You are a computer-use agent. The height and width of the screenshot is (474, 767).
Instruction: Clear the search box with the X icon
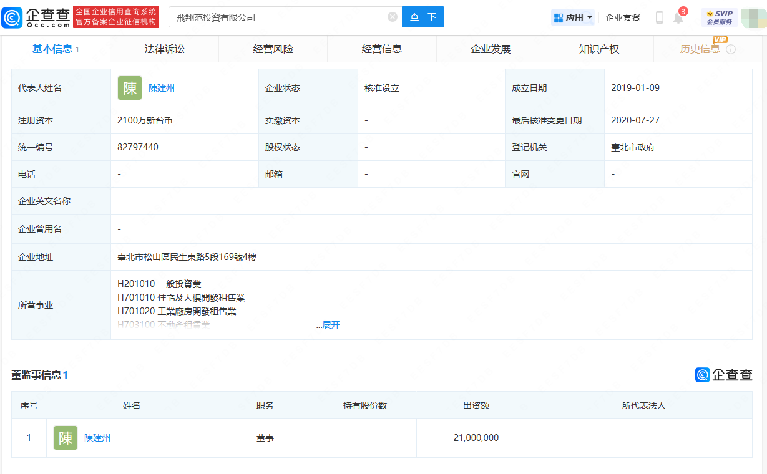click(x=393, y=17)
